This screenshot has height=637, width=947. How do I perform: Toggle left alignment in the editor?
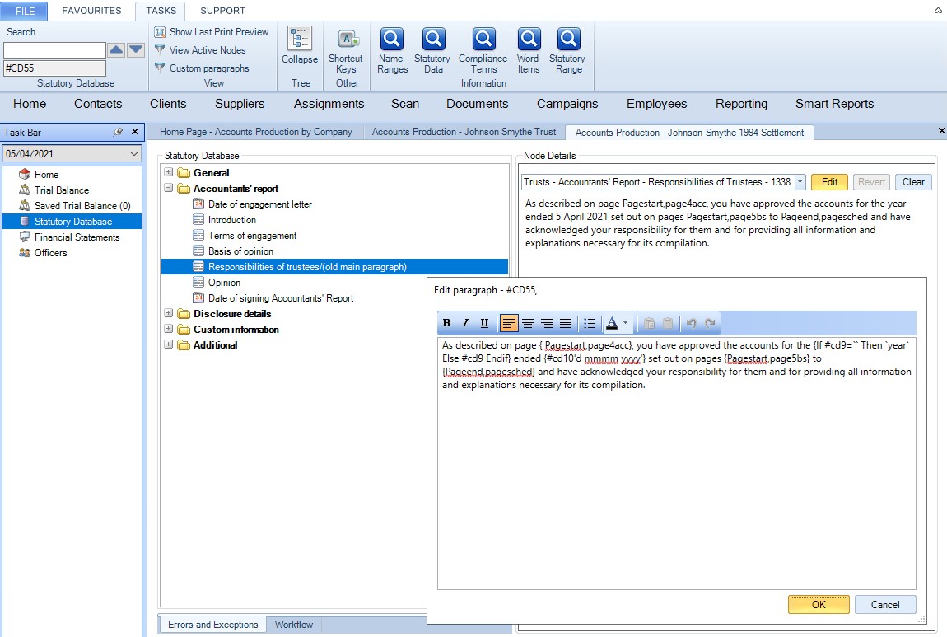click(509, 323)
